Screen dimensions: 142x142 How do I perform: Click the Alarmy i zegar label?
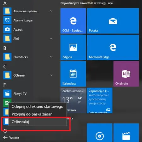23,20
